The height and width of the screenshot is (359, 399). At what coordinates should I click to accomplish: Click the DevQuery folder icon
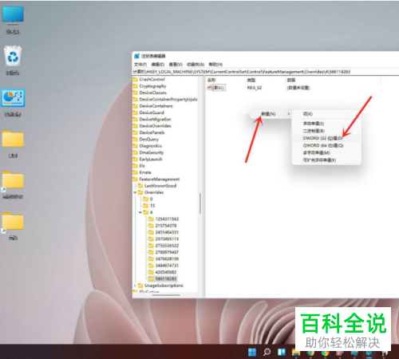click(136, 139)
